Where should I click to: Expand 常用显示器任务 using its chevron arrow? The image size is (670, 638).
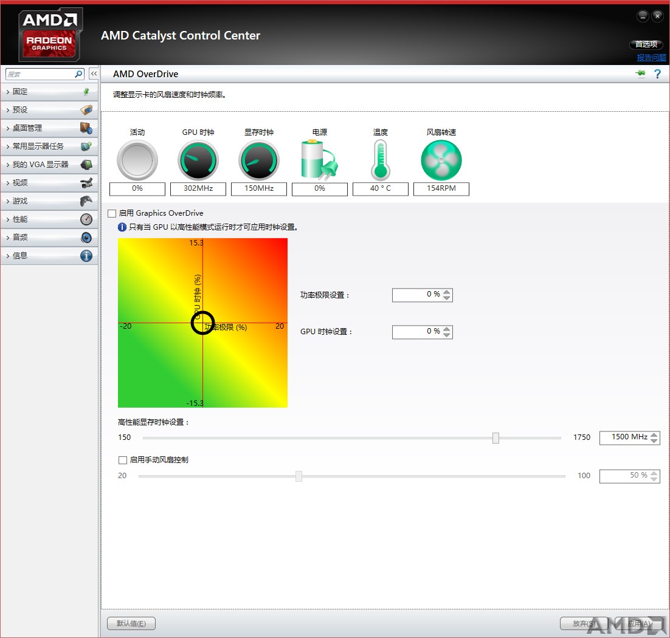pyautogui.click(x=8, y=146)
